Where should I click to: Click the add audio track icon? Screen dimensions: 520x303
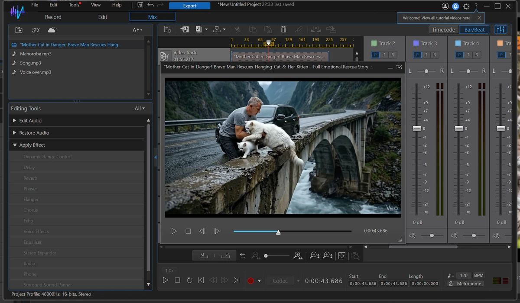(185, 29)
